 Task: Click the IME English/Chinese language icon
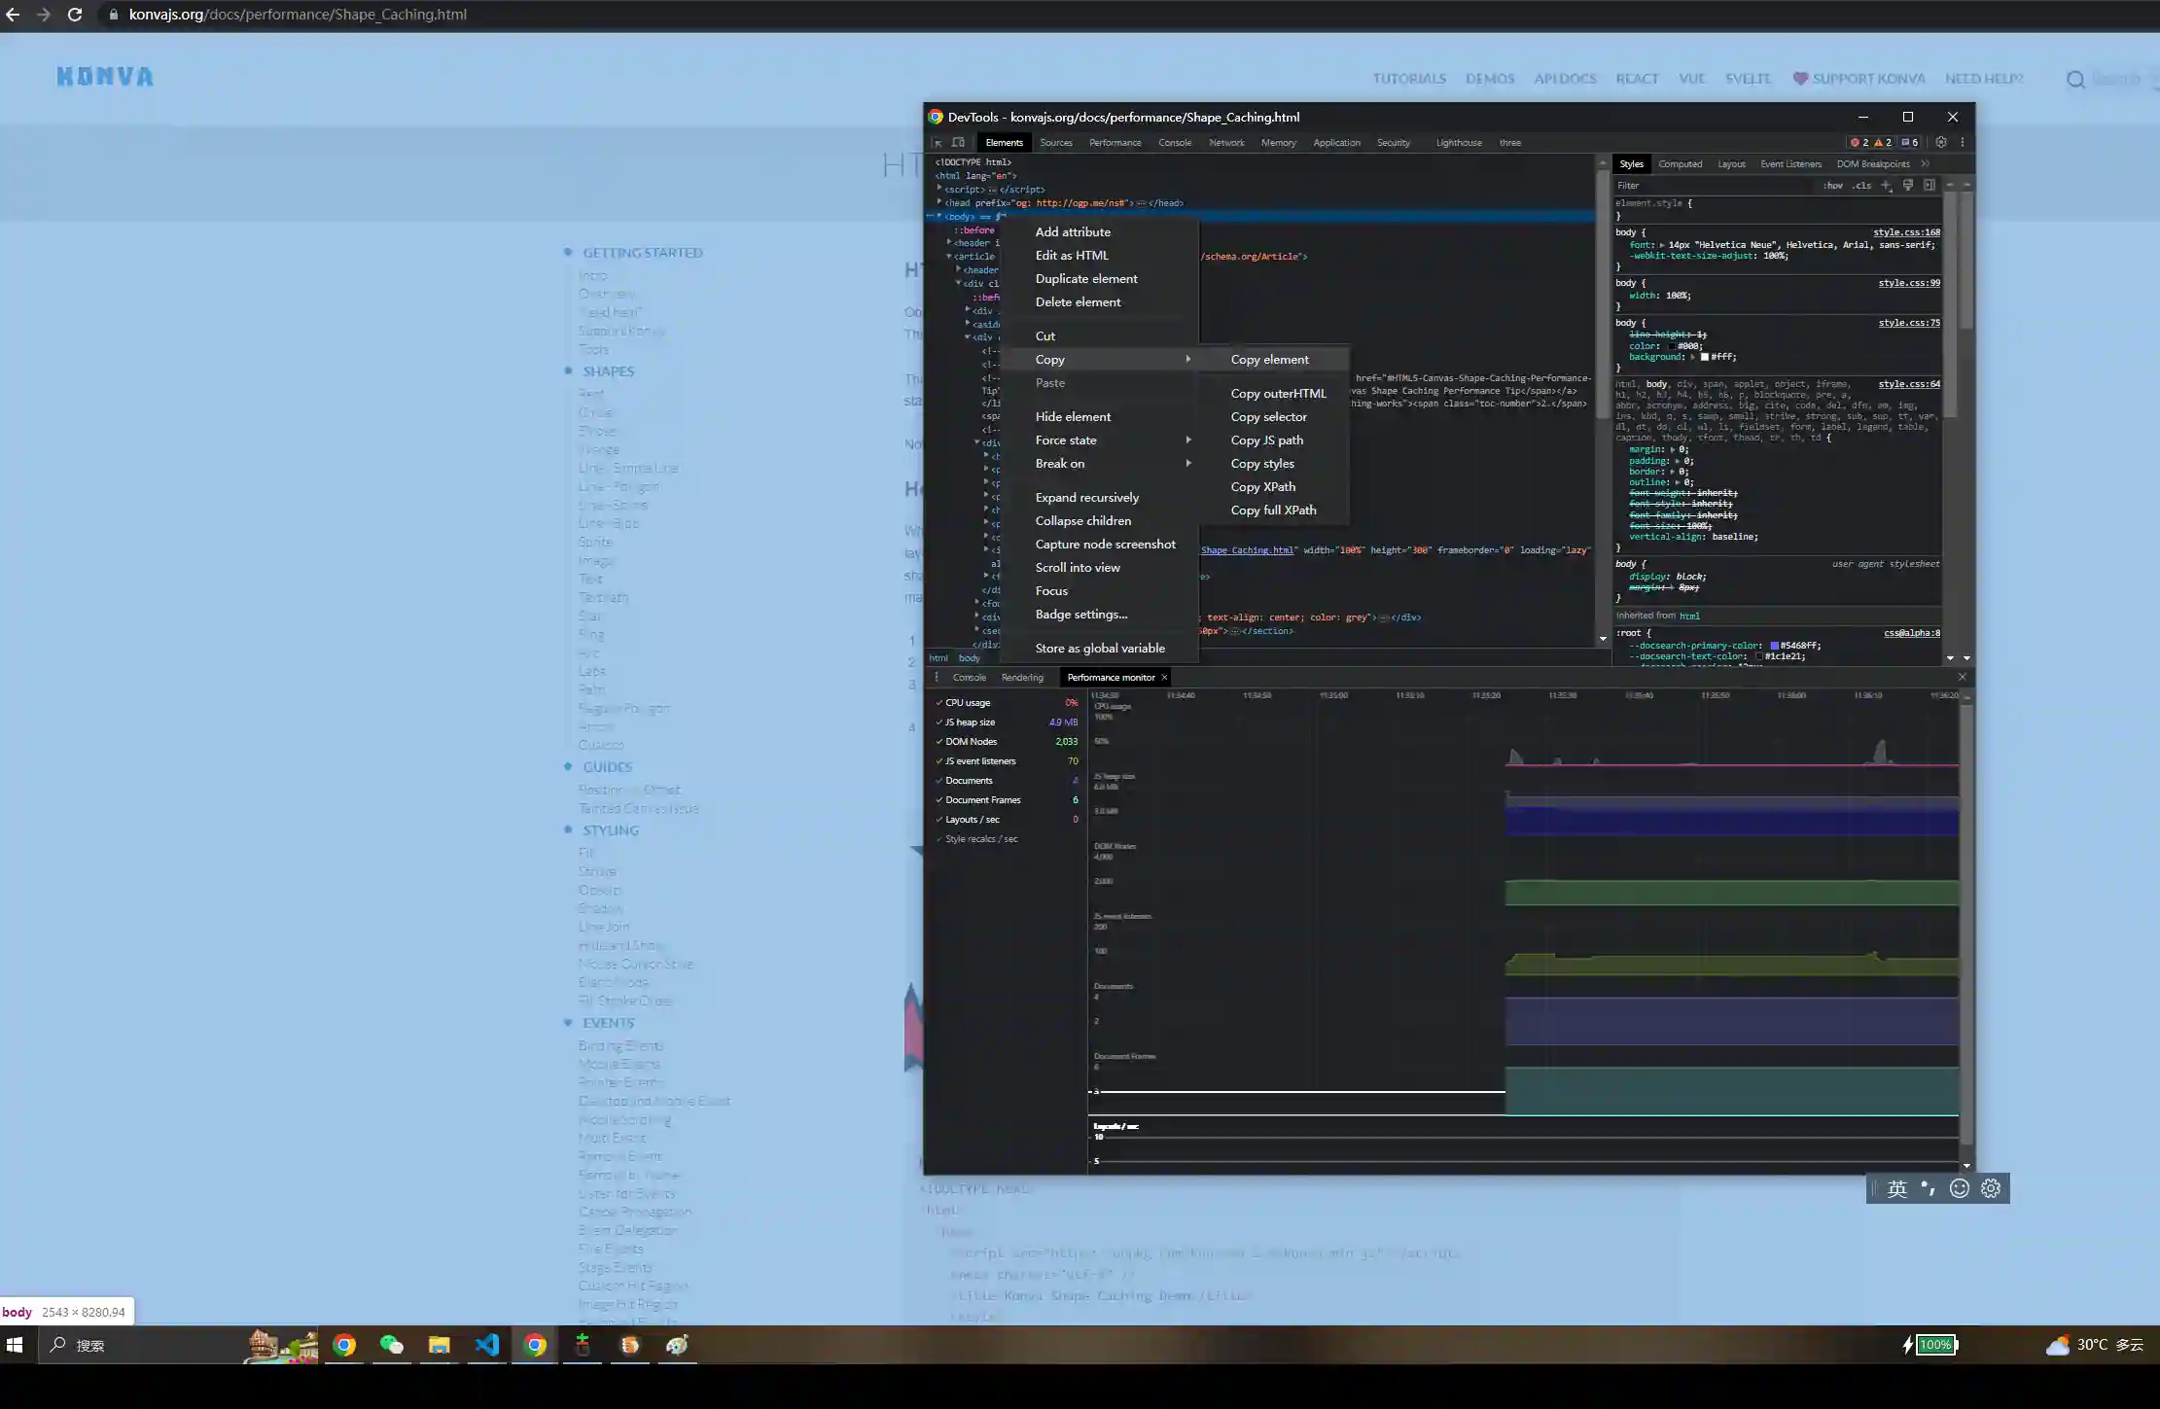(1897, 1188)
